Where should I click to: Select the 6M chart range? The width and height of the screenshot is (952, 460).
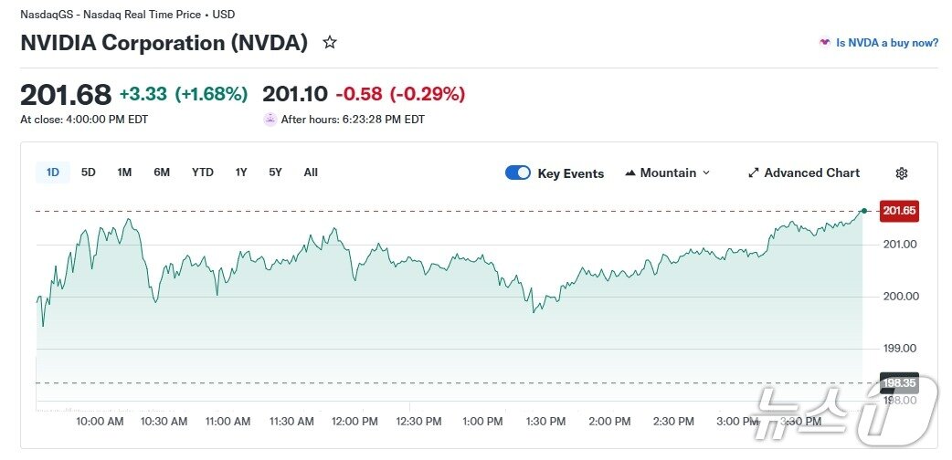pos(162,172)
